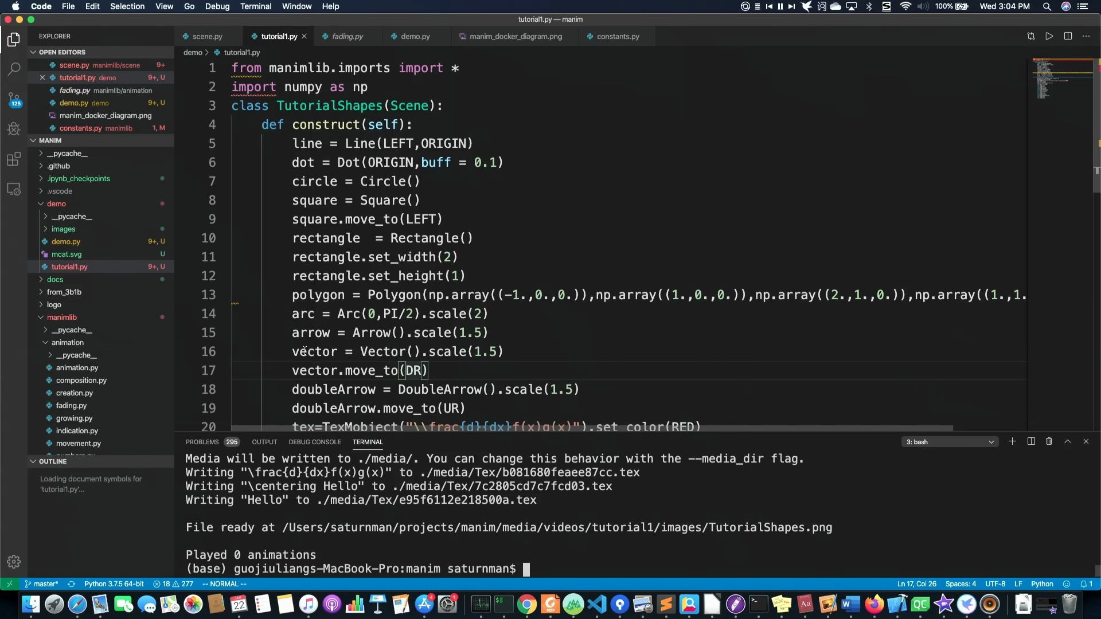
Task: Click the master branch status item
Action: click(41, 584)
